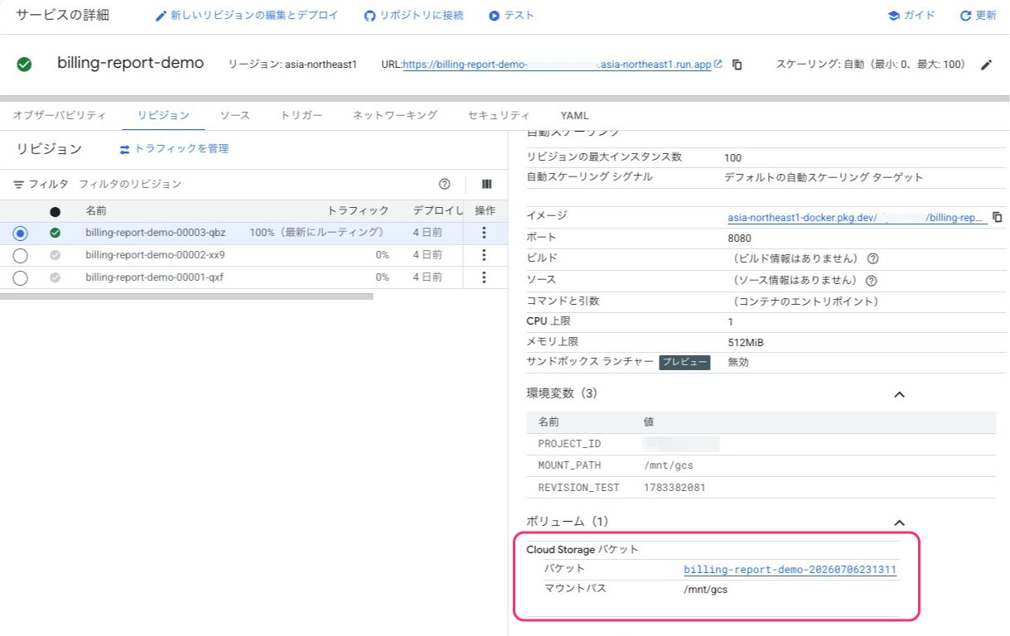This screenshot has width=1010, height=636.
Task: Click the revision list horizontal scrollbar
Action: 186,296
